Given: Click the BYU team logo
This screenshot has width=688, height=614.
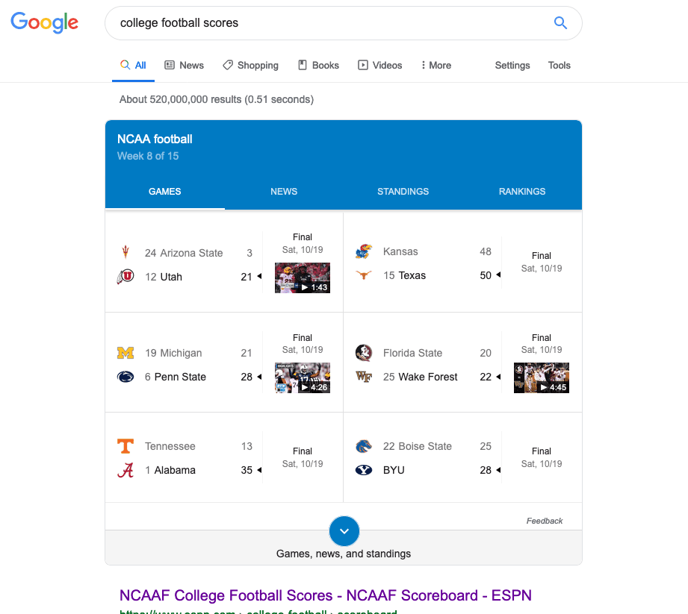Looking at the screenshot, I should [364, 470].
